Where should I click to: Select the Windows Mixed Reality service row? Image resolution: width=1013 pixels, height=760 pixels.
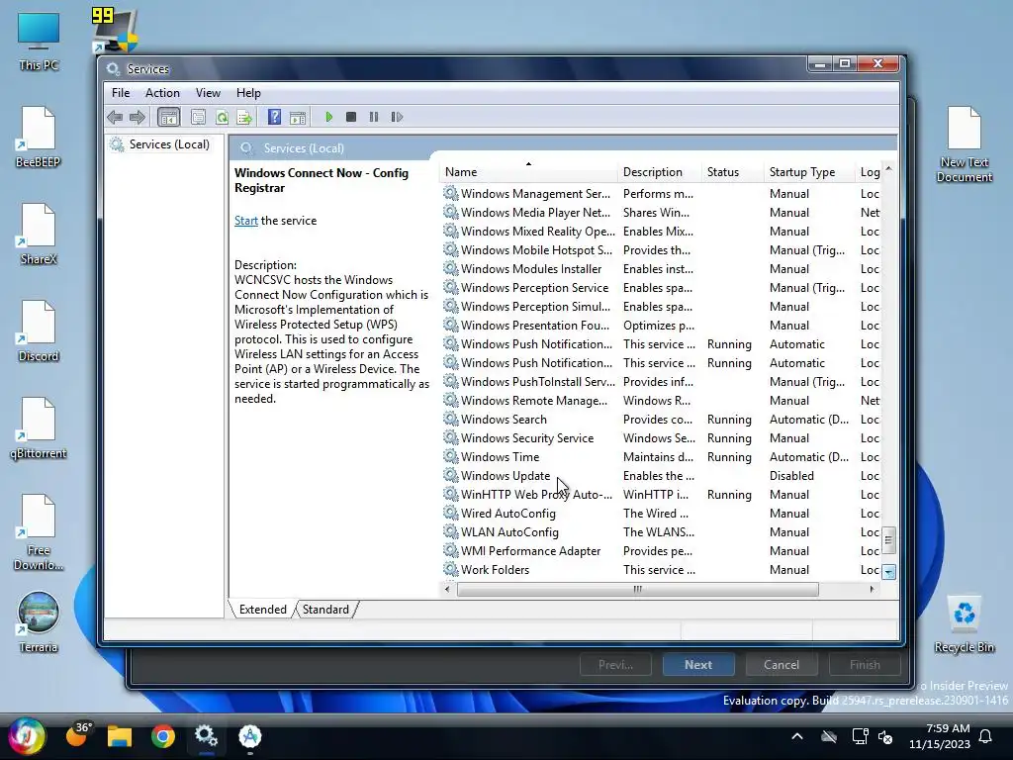[x=660, y=232]
